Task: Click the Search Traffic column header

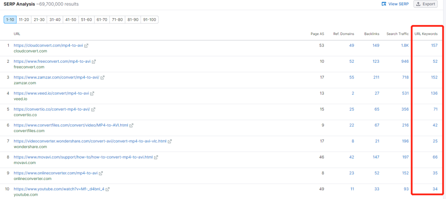Action: (397, 34)
